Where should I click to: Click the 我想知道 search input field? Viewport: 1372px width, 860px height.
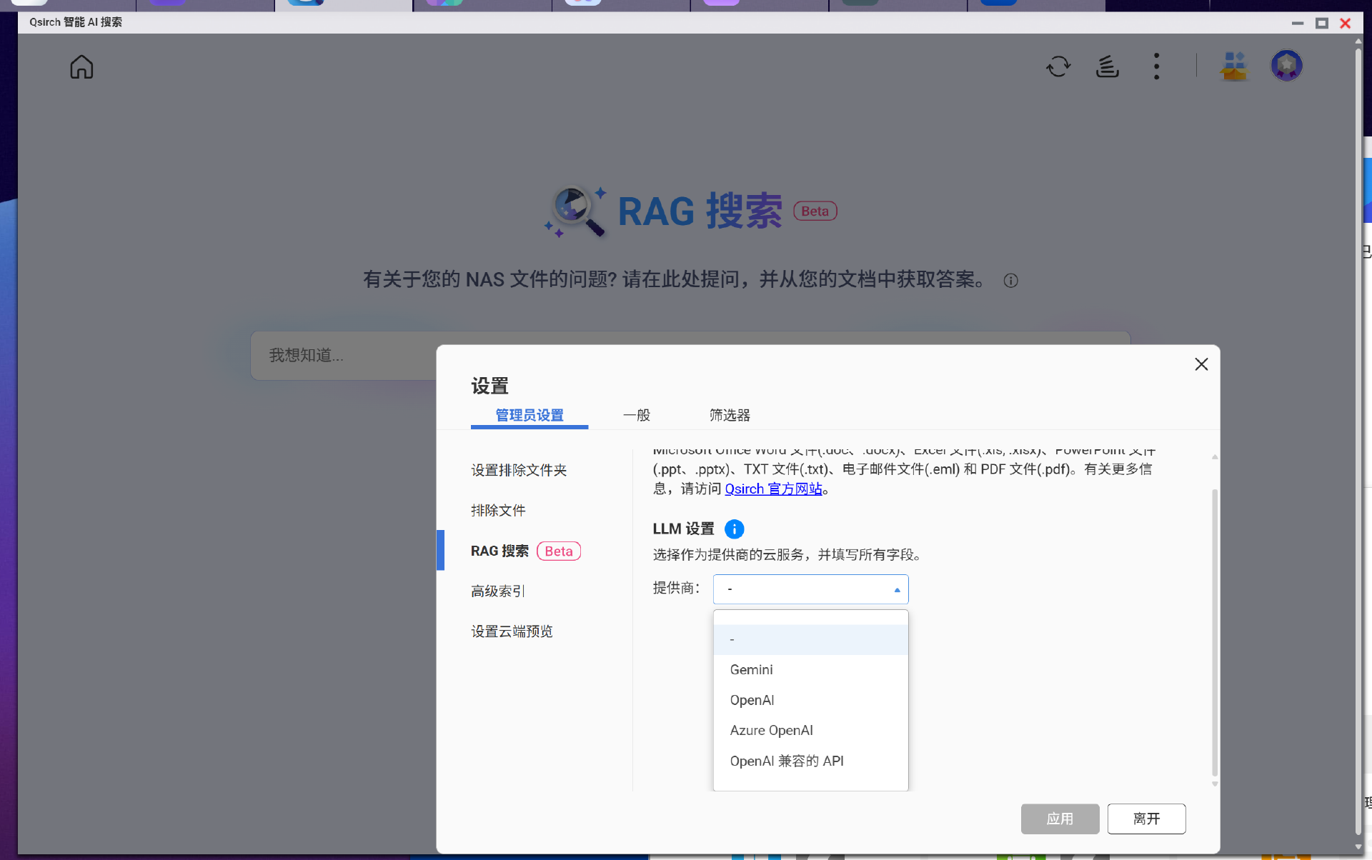343,356
